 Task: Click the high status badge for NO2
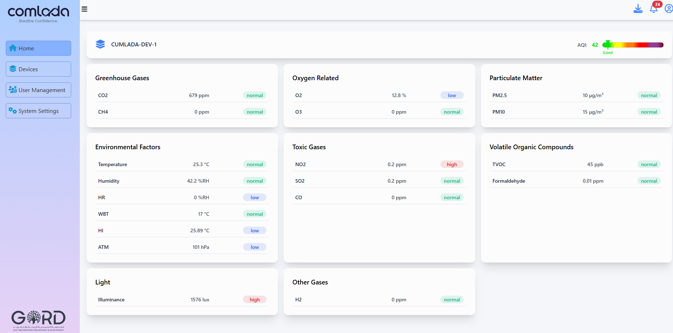pos(452,164)
